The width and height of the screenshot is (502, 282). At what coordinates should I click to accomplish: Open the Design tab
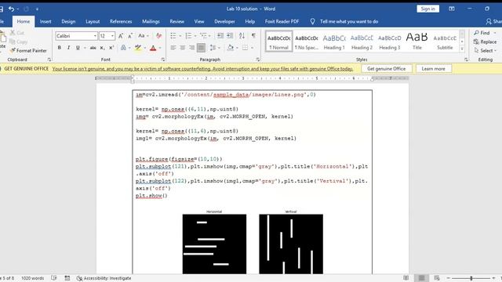point(68,21)
